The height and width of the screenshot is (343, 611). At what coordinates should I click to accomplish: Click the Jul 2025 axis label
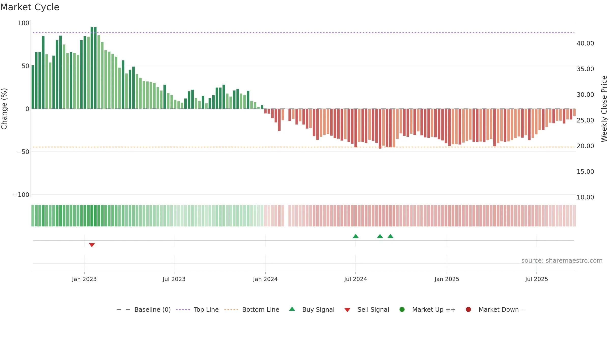(x=537, y=279)
